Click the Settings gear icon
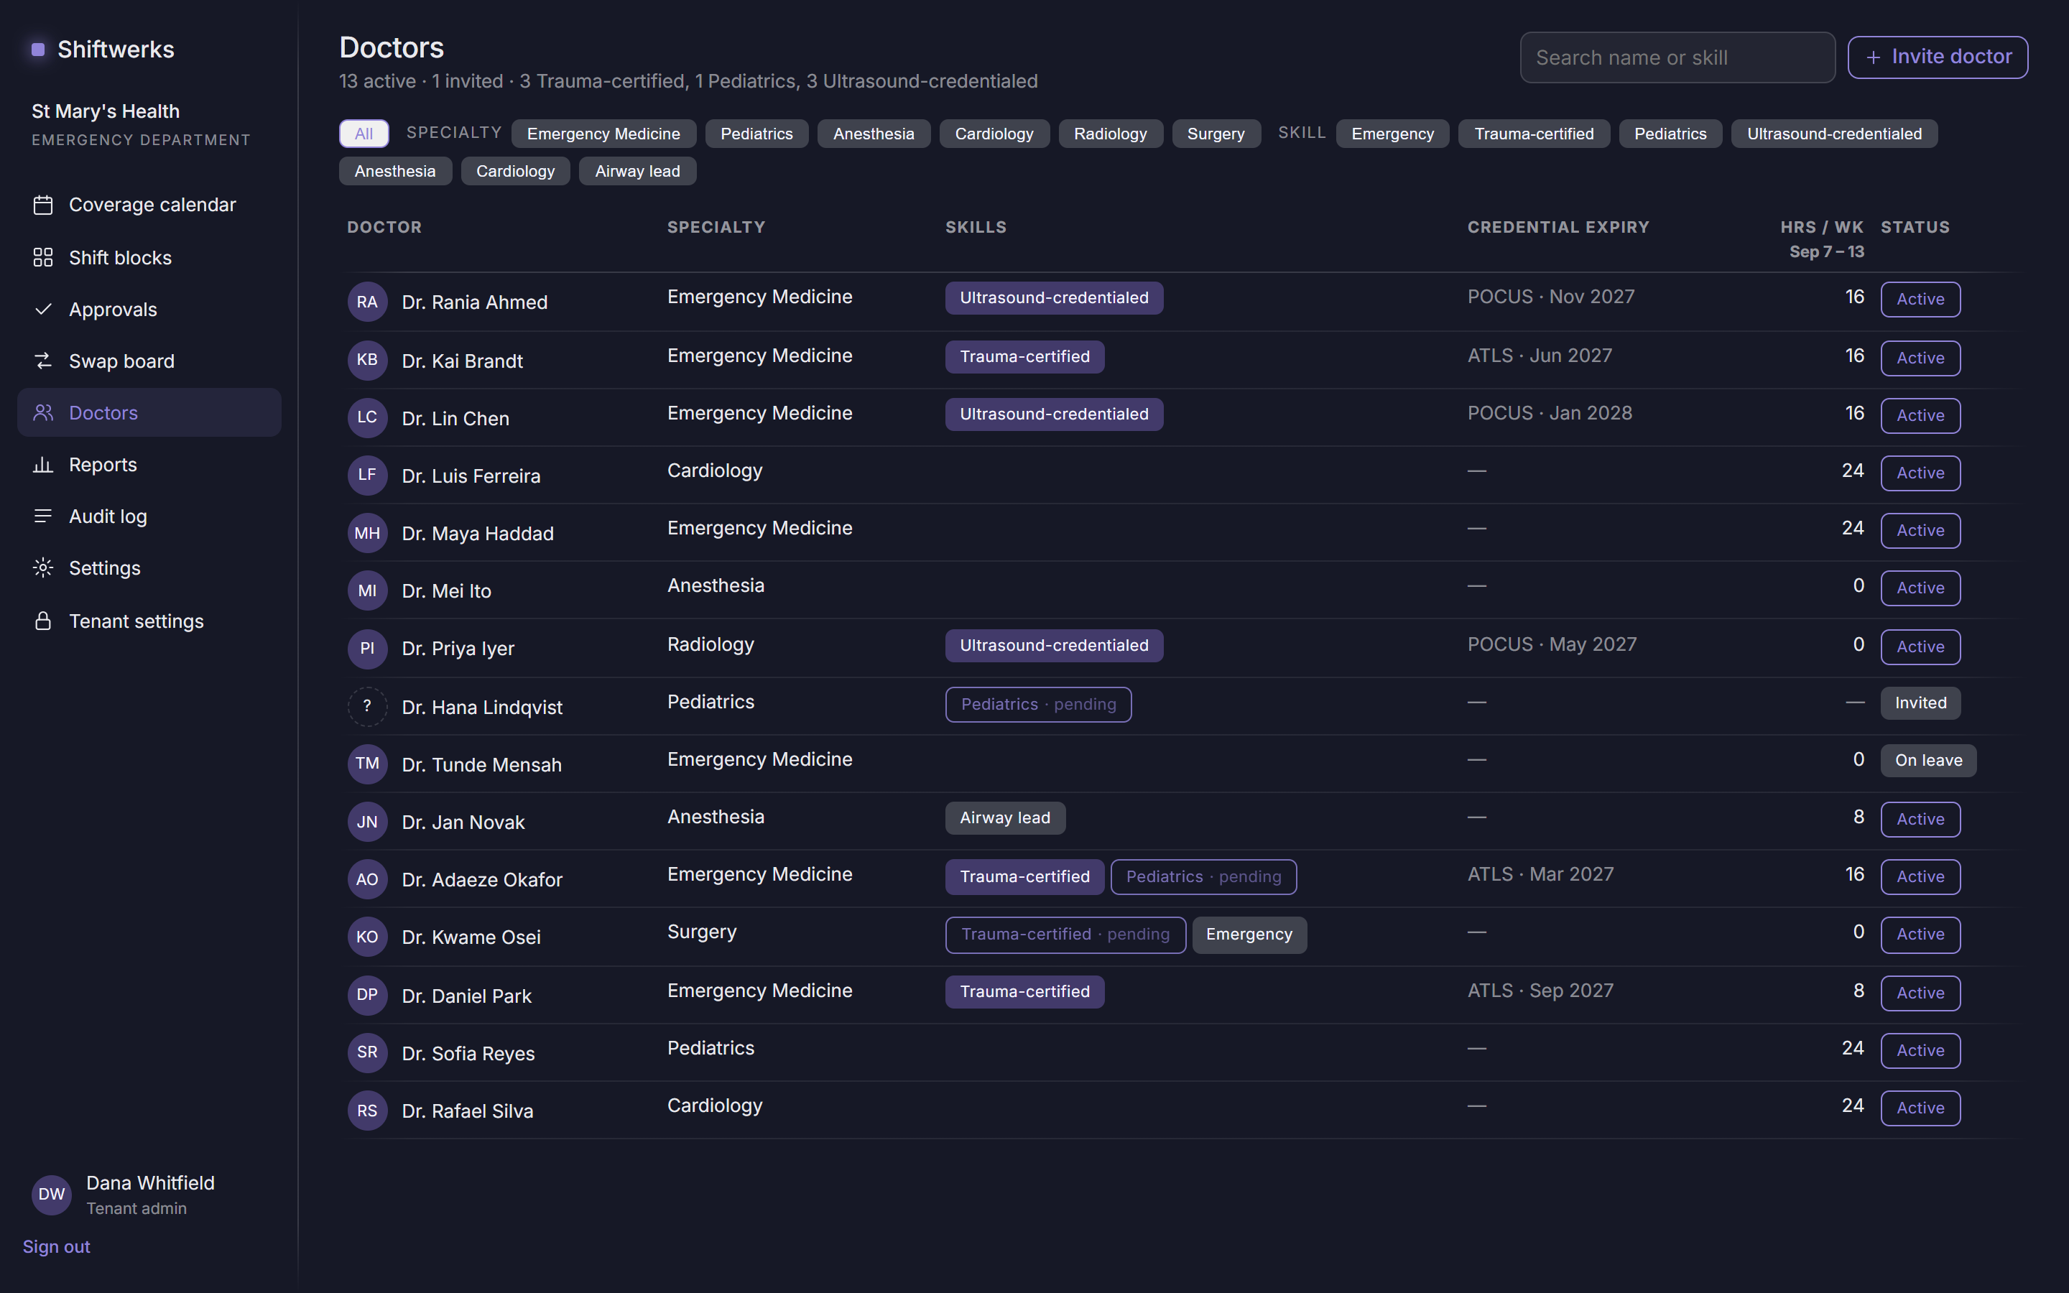This screenshot has width=2069, height=1293. (43, 567)
